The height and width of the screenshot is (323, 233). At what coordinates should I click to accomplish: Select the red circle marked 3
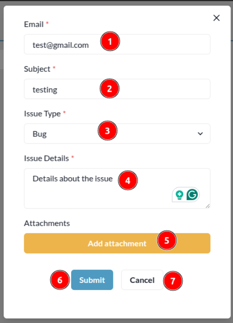107,131
